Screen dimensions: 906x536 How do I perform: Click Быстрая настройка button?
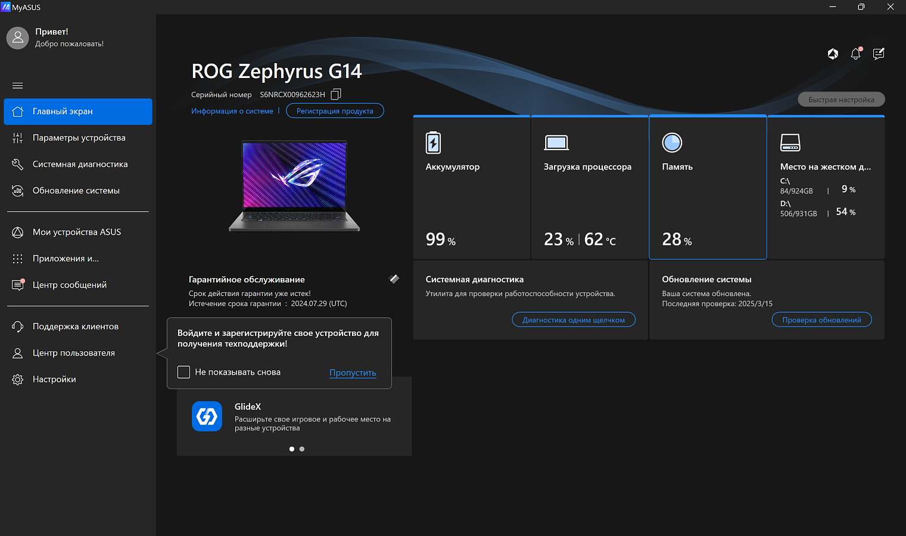pos(841,99)
